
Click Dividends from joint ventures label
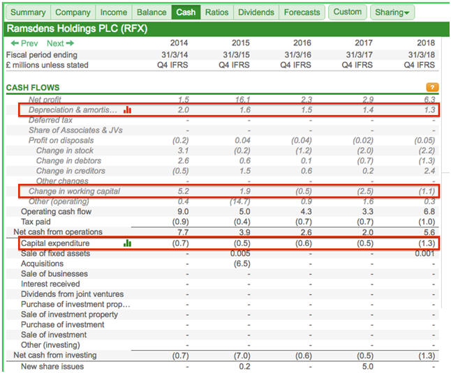72,294
